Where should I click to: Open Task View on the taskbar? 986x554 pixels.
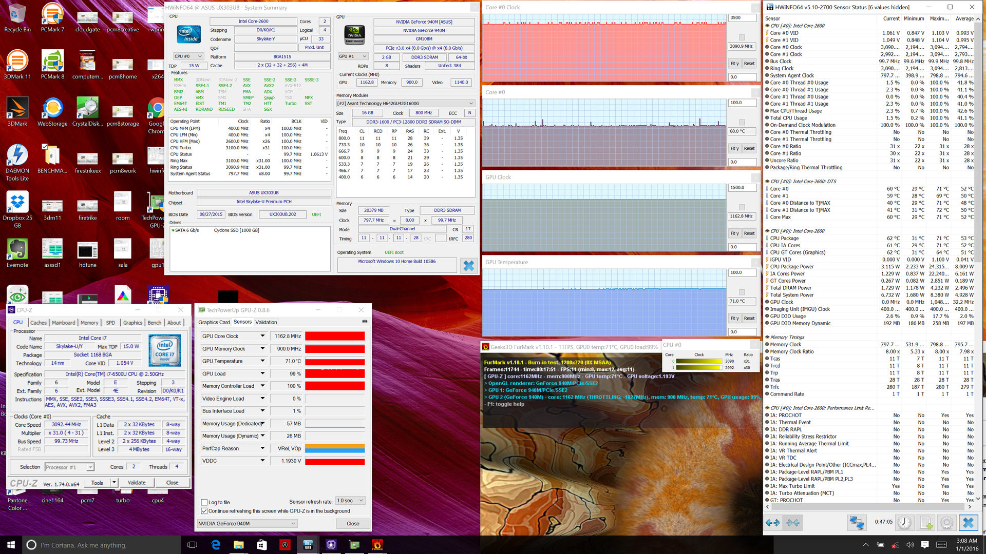point(192,545)
